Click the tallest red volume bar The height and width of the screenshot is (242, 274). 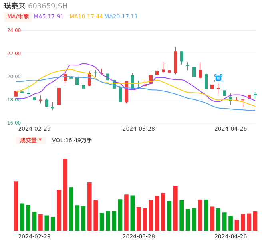tap(65, 194)
